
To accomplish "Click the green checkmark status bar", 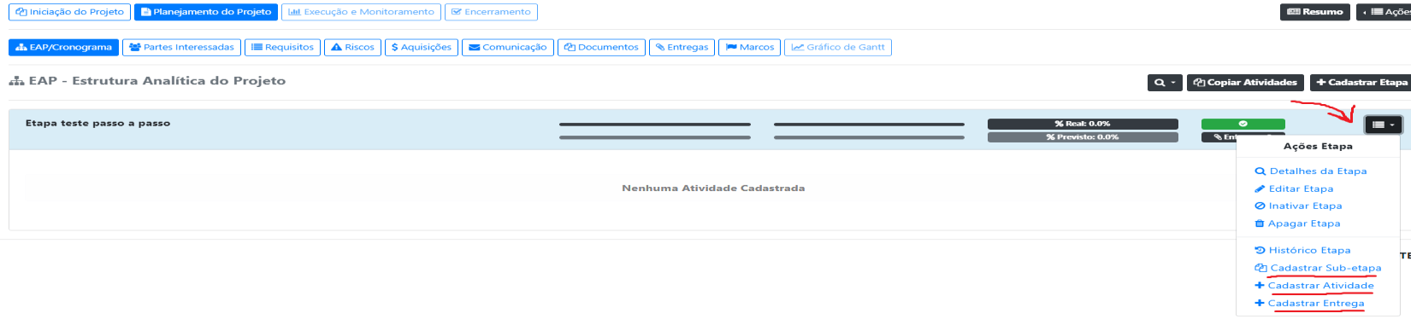I will pos(1243,124).
